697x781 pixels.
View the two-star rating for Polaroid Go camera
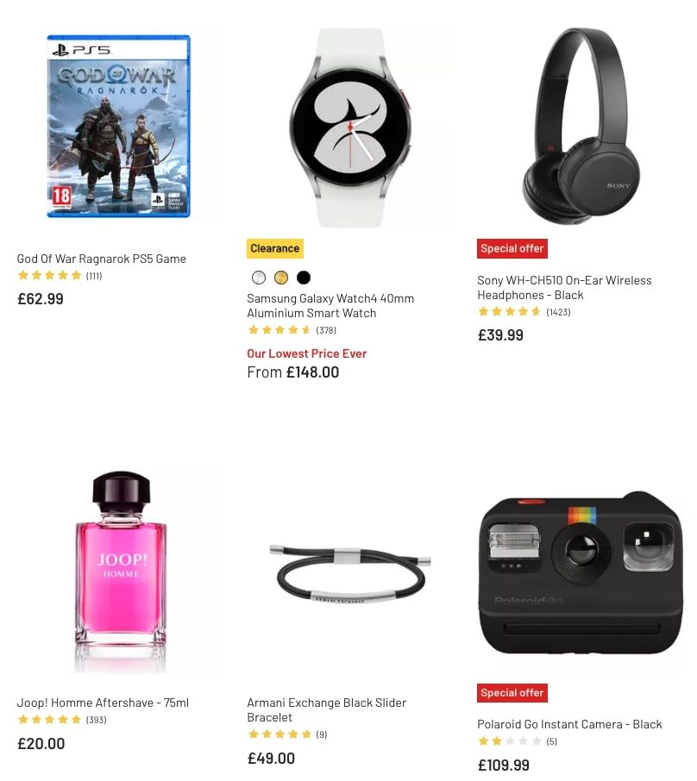pyautogui.click(x=510, y=741)
